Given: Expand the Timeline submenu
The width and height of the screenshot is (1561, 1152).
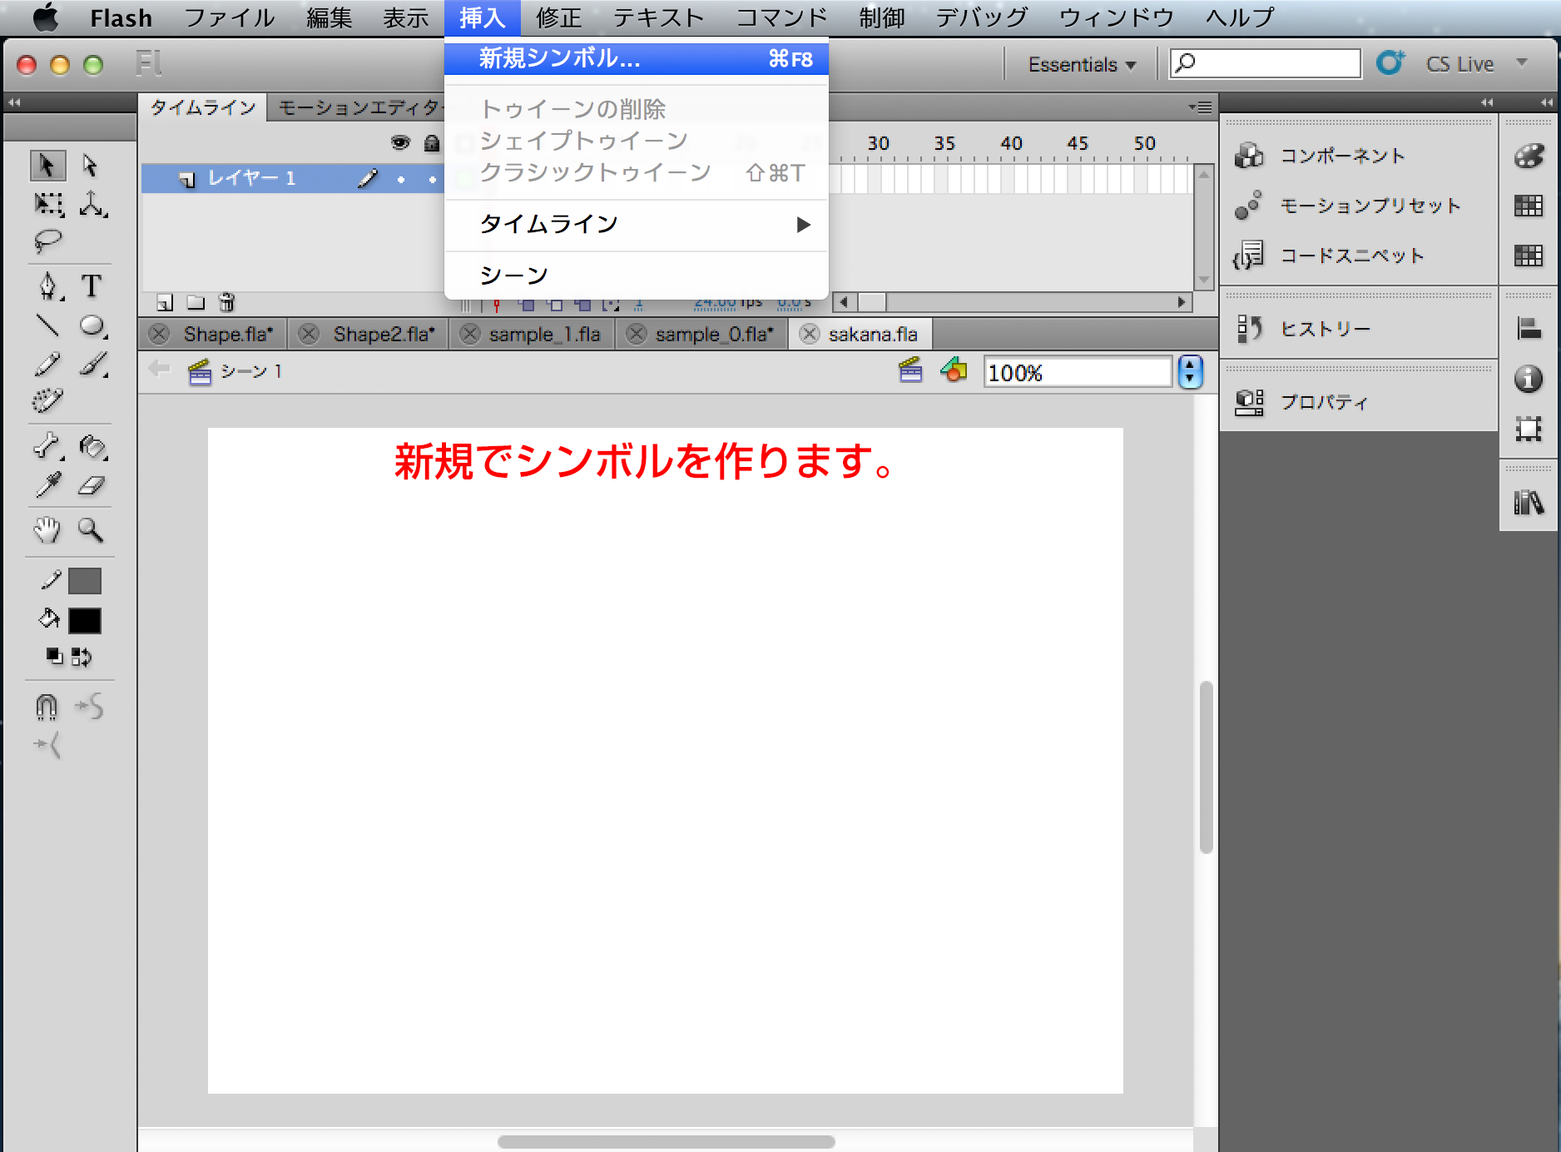Looking at the screenshot, I should pos(637,224).
